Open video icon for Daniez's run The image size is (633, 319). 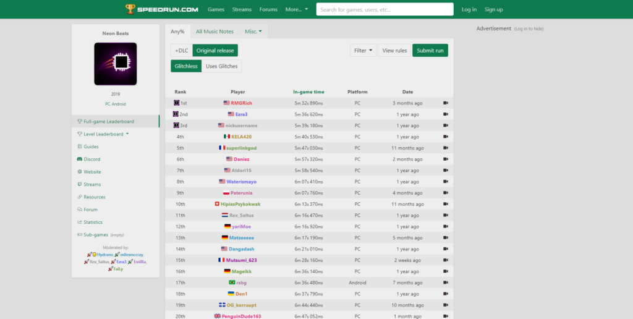click(446, 159)
